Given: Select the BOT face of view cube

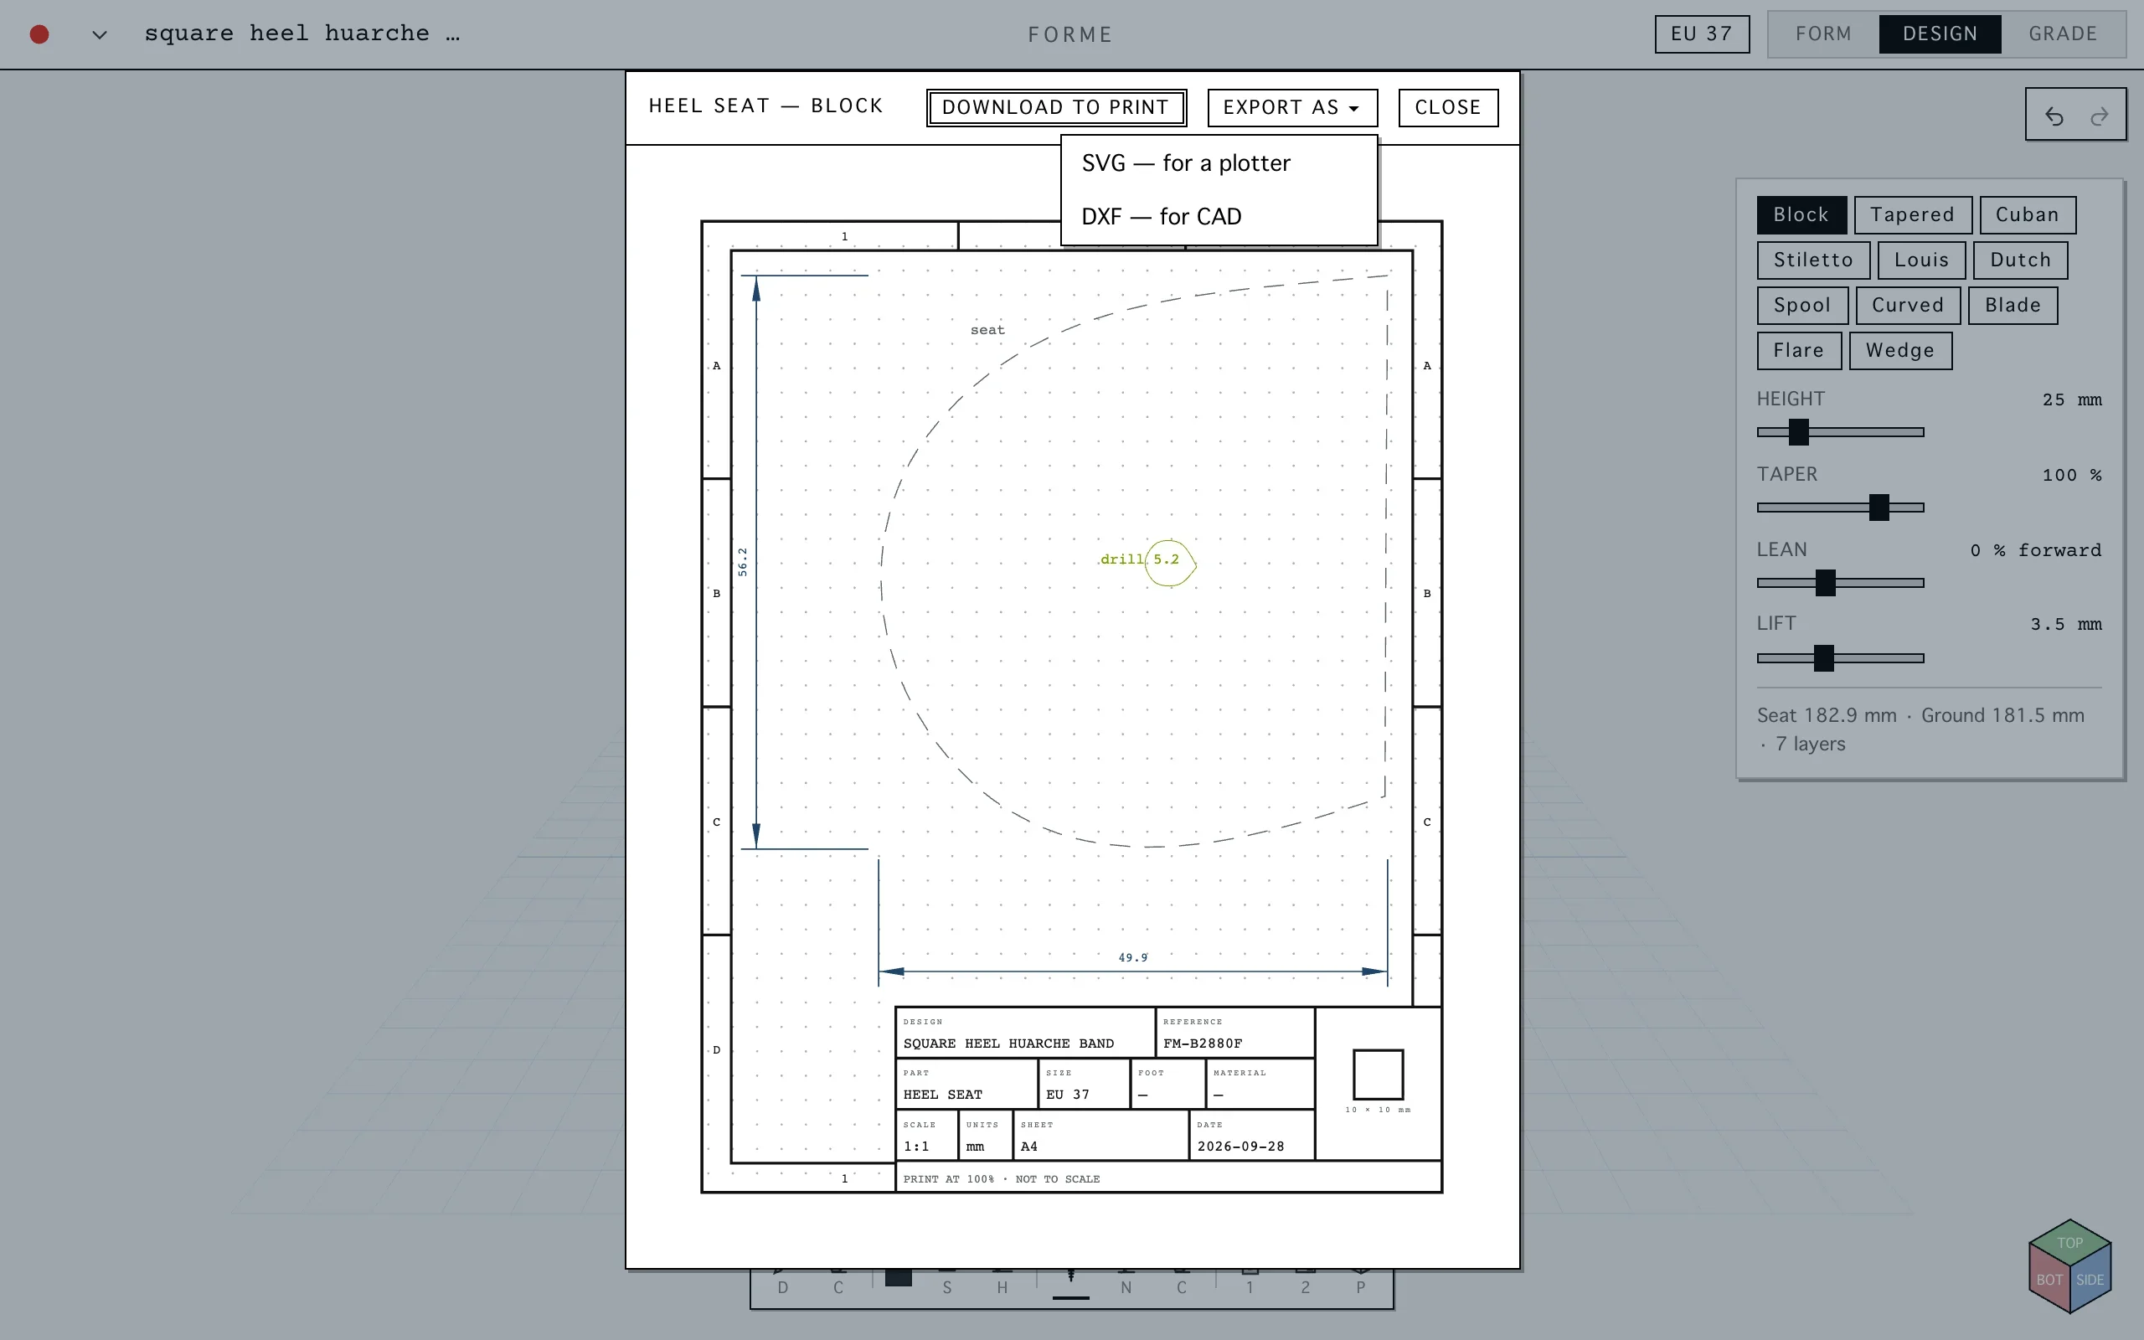Looking at the screenshot, I should (x=2049, y=1280).
